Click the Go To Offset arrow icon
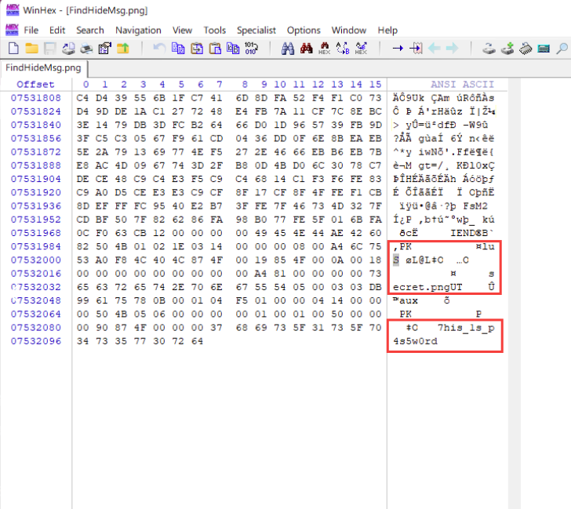 coord(398,49)
